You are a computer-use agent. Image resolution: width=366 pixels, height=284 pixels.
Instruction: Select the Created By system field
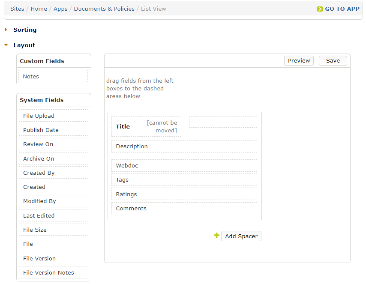pos(54,173)
